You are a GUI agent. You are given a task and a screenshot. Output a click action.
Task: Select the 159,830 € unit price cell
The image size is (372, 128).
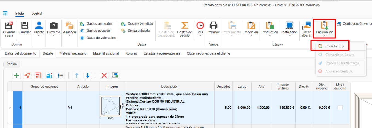(283, 108)
